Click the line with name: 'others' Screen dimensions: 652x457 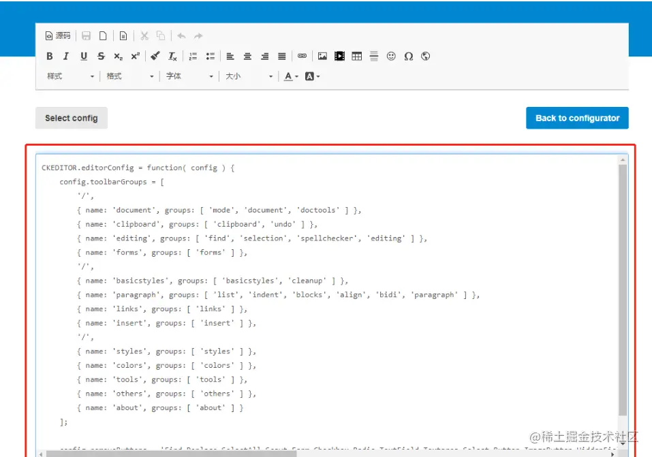[166, 394]
